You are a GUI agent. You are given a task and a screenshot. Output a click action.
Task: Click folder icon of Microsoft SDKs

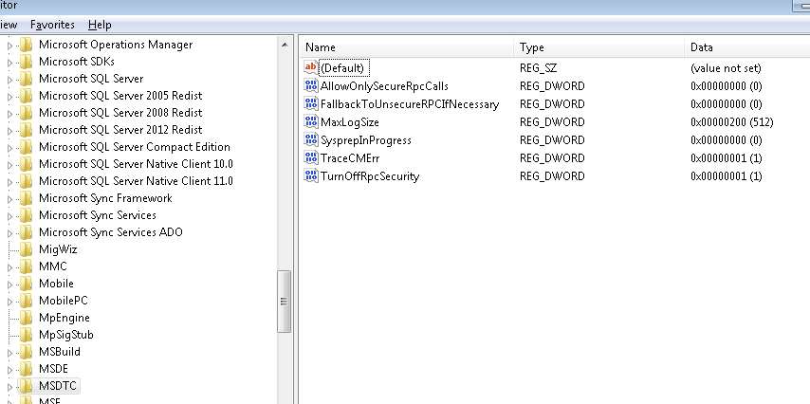tap(26, 62)
